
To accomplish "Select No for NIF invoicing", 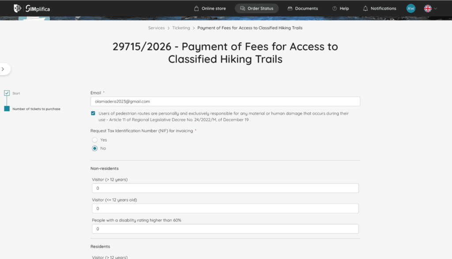I will 94,148.
